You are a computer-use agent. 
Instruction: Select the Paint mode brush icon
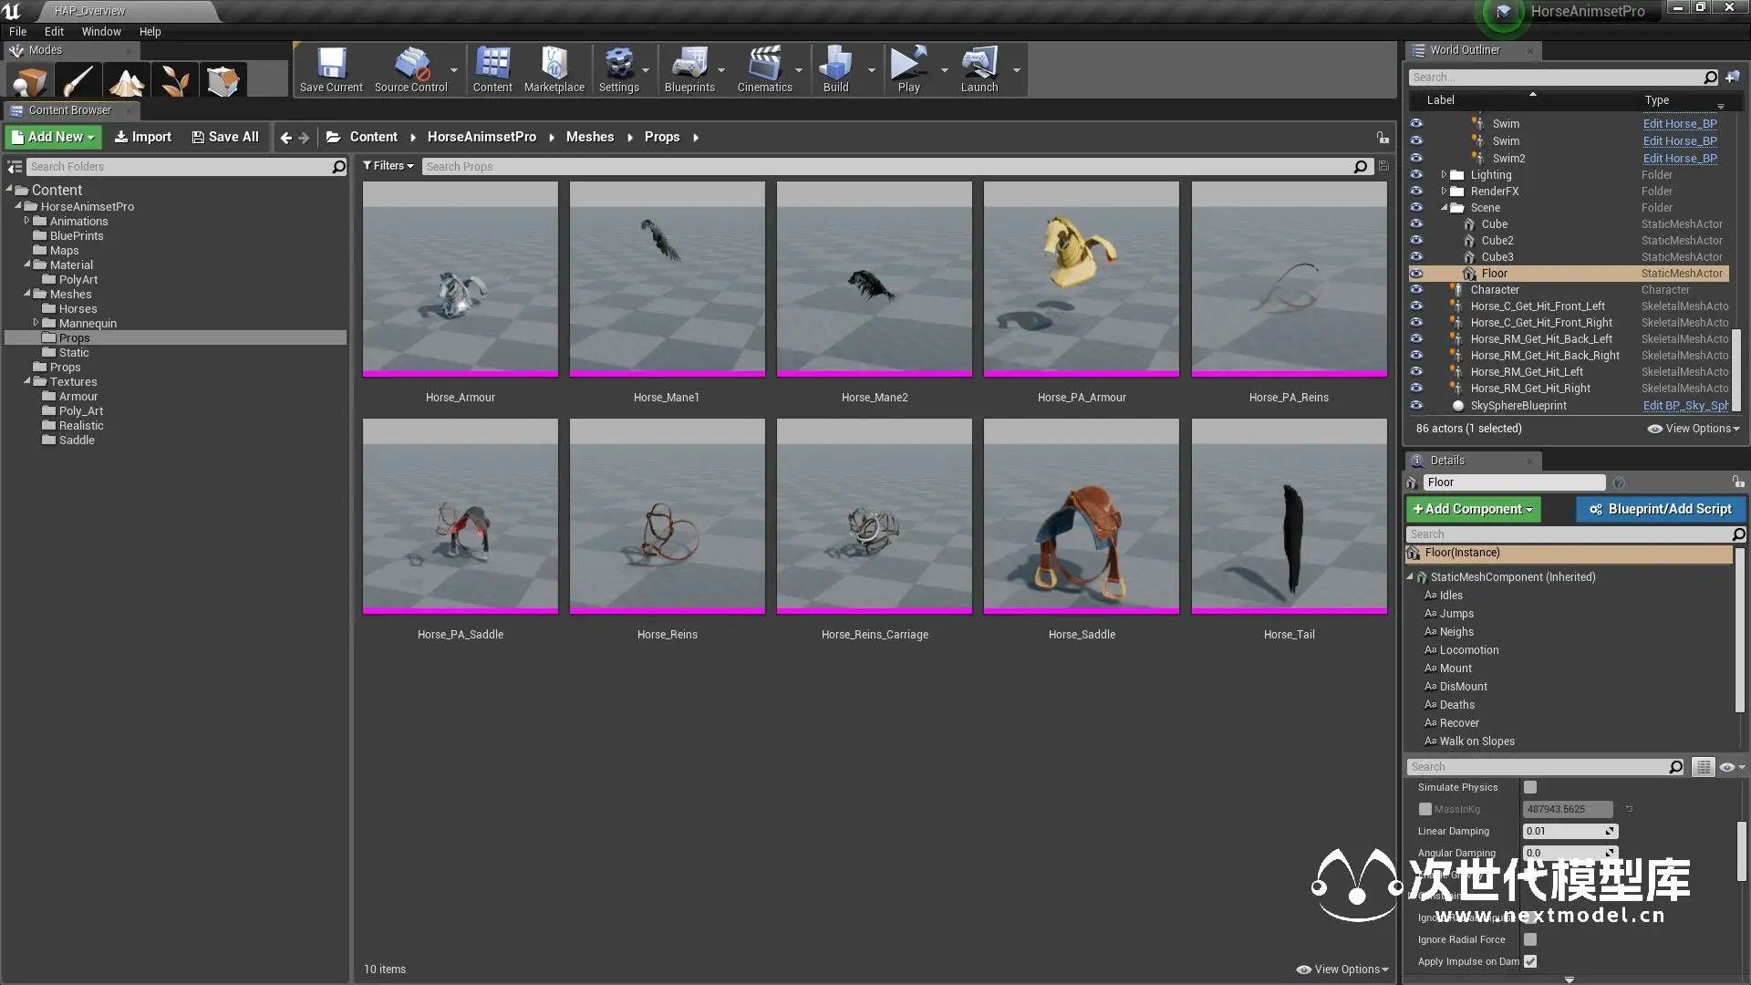[78, 81]
